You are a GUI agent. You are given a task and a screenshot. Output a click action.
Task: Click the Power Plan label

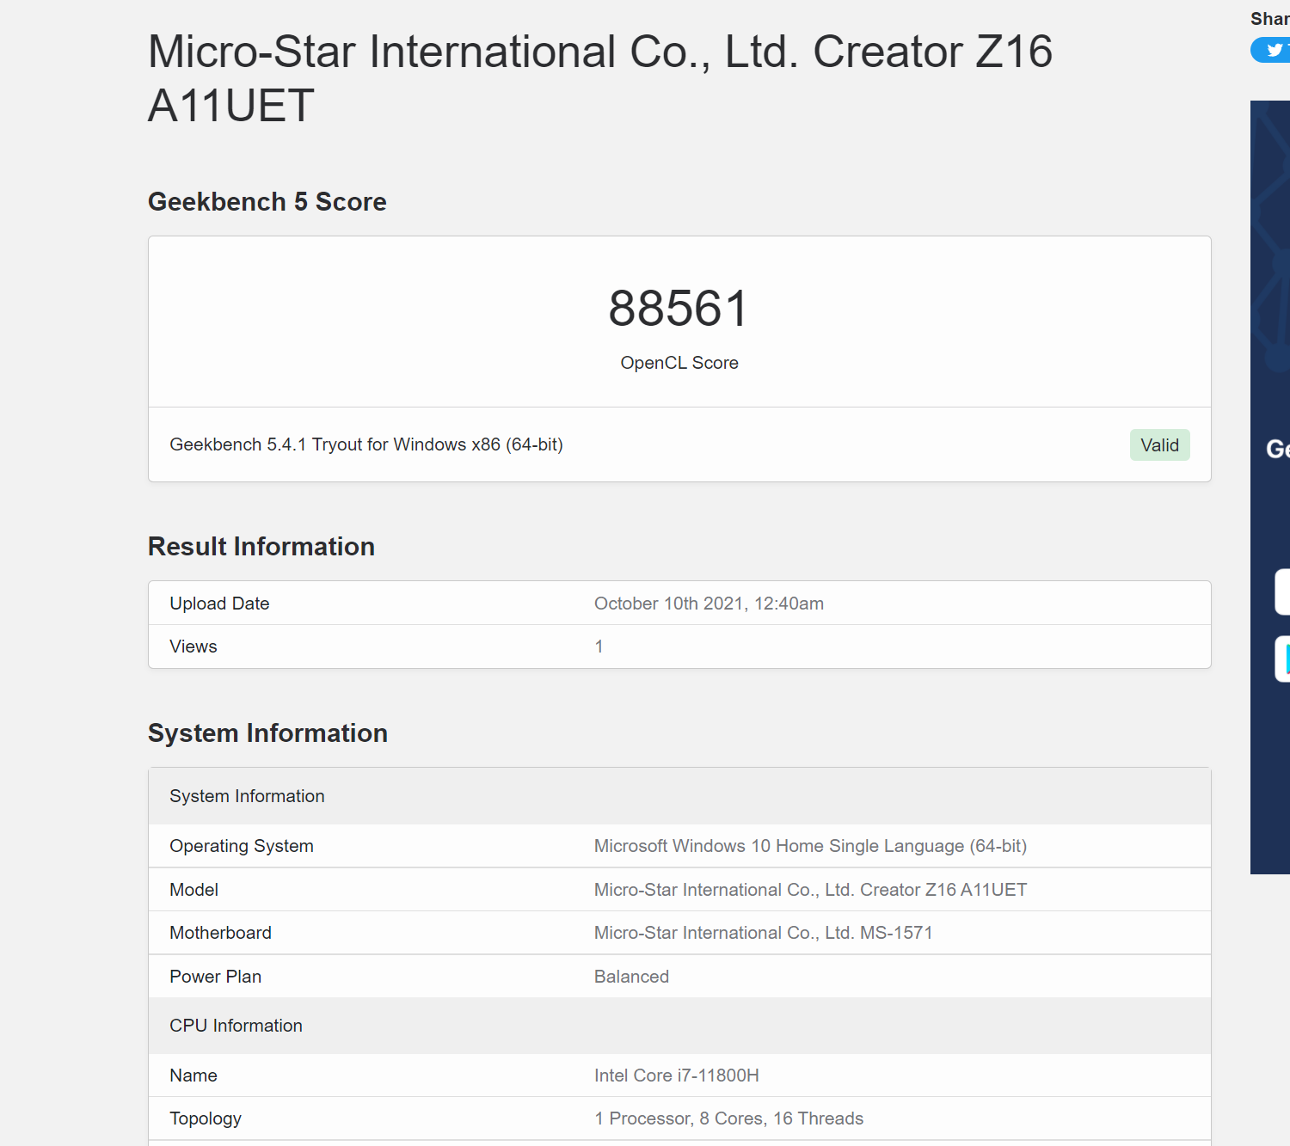tap(216, 977)
